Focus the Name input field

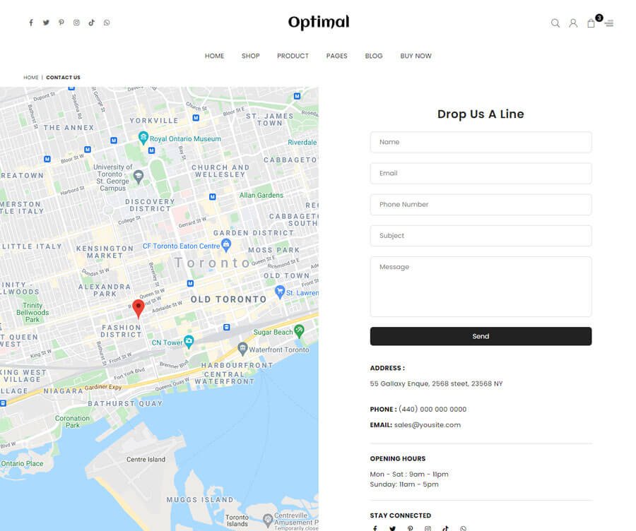click(x=481, y=142)
